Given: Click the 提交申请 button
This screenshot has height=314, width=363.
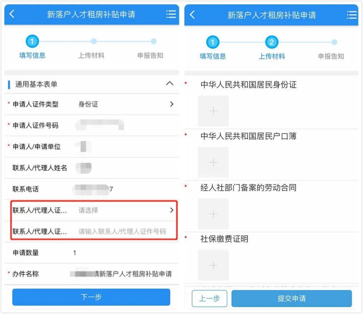Looking at the screenshot, I should tap(292, 298).
